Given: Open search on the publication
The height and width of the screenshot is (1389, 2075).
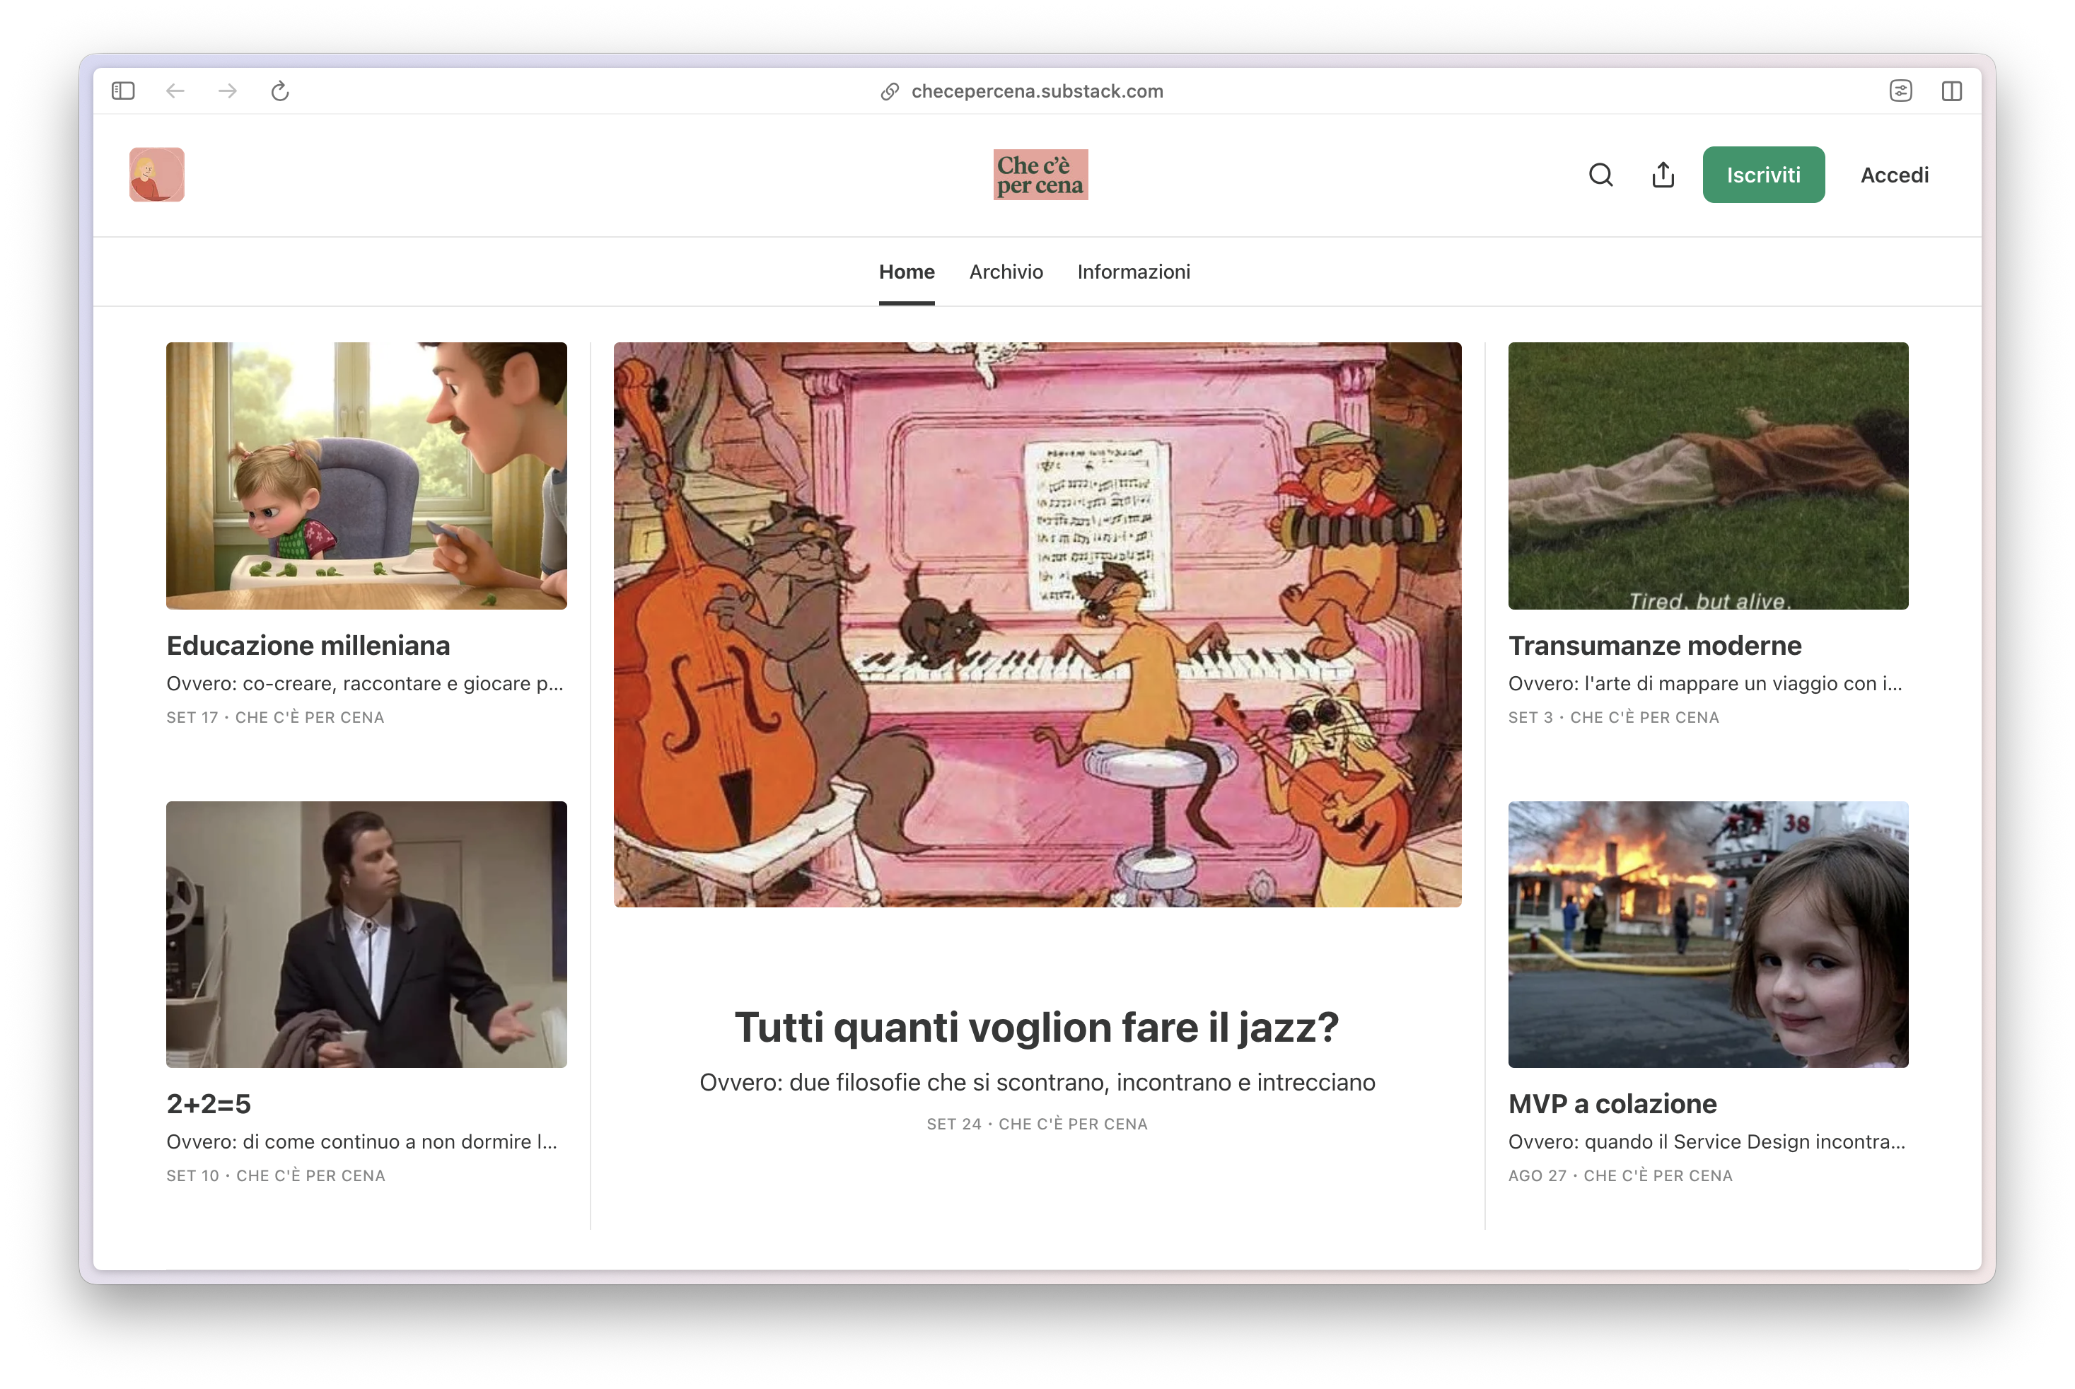Looking at the screenshot, I should (1601, 175).
